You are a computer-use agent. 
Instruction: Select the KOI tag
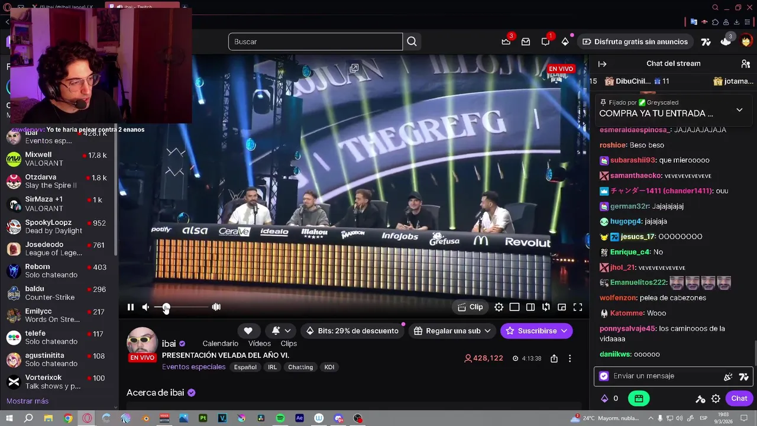coord(329,367)
